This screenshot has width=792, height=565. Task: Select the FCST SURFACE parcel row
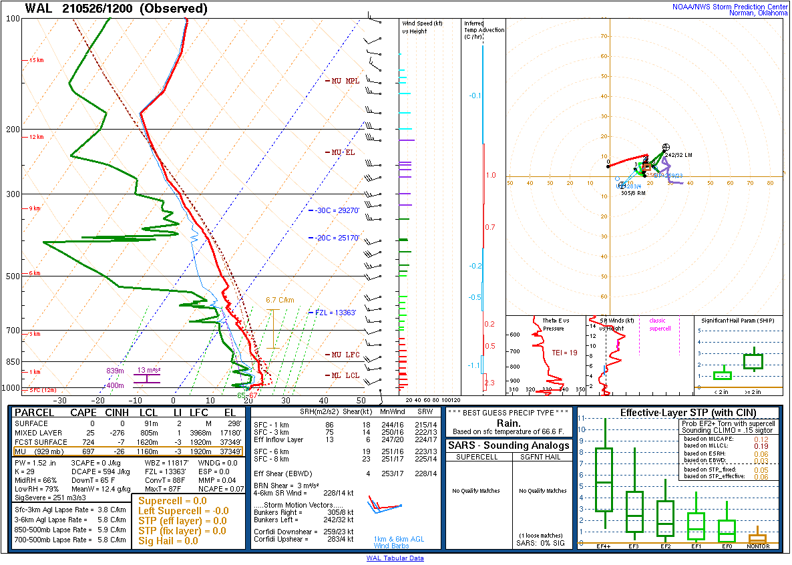click(130, 442)
